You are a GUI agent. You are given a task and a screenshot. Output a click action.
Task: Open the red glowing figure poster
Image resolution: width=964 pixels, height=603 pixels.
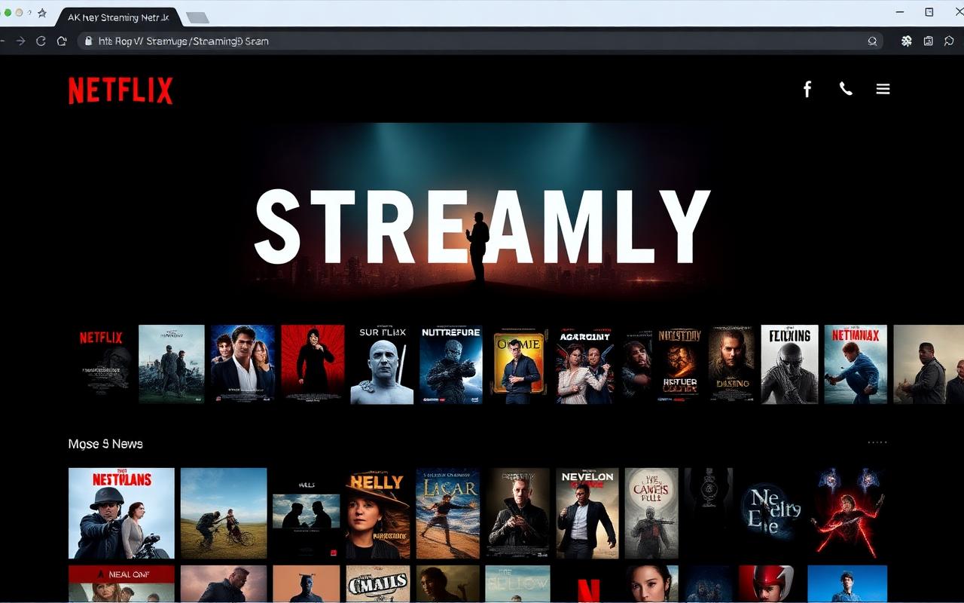pos(848,513)
